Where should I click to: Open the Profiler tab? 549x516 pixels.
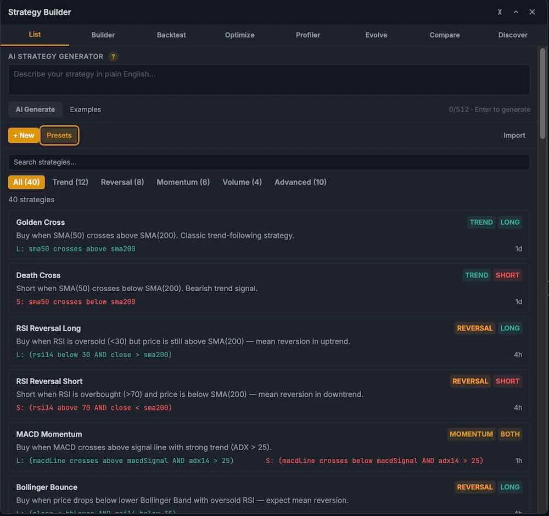(308, 35)
